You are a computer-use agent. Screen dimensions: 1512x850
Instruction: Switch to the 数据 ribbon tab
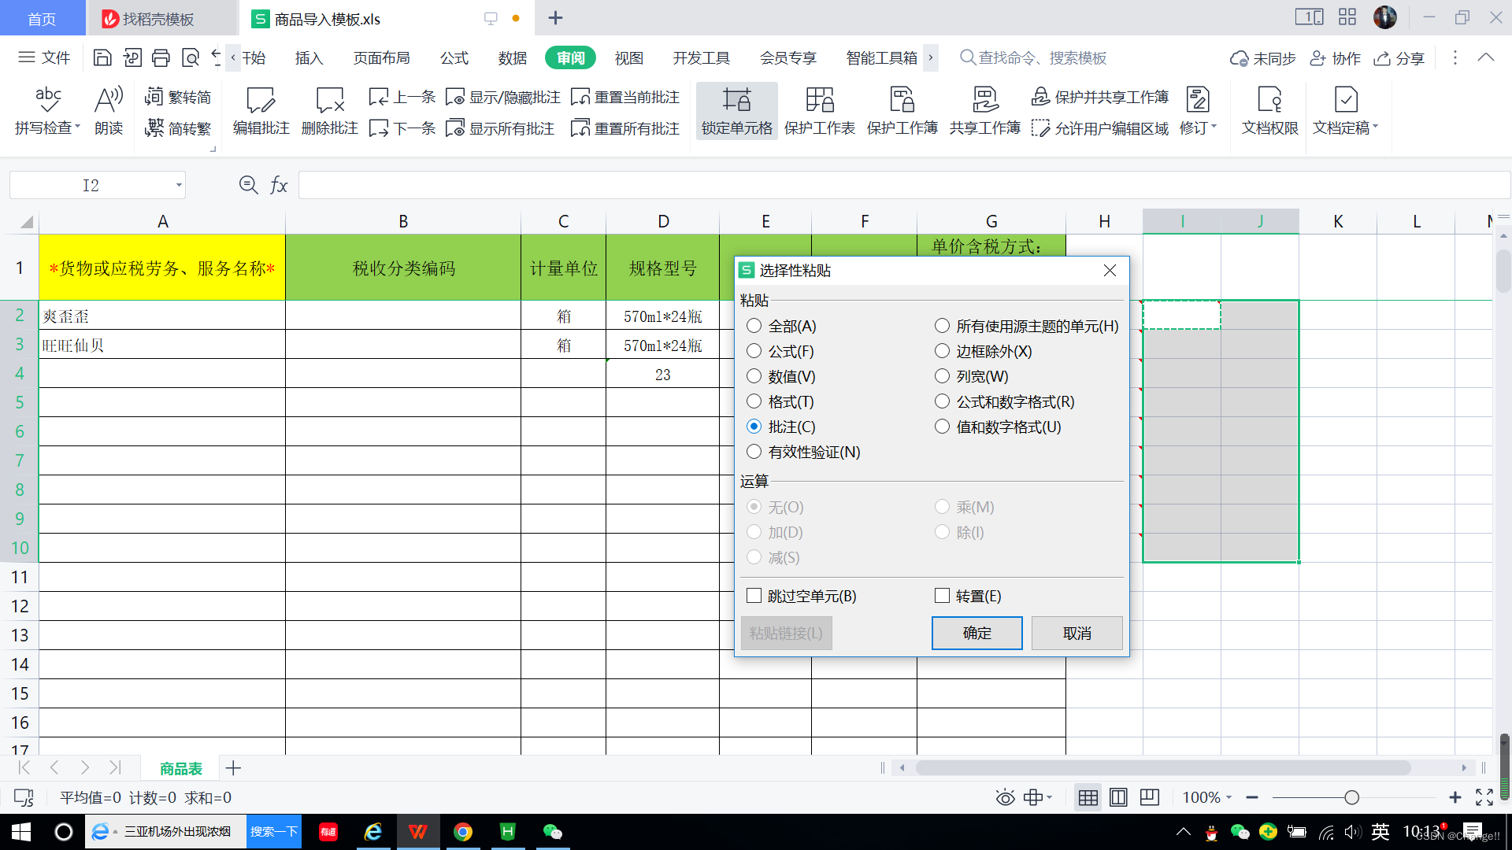(x=512, y=58)
